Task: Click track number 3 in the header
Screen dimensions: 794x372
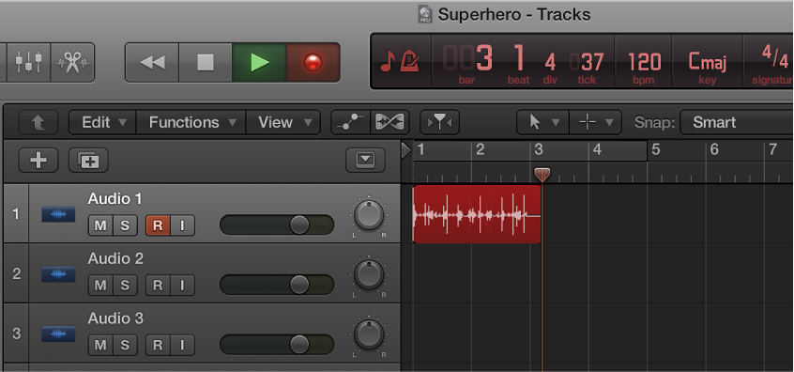Action: [x=16, y=333]
